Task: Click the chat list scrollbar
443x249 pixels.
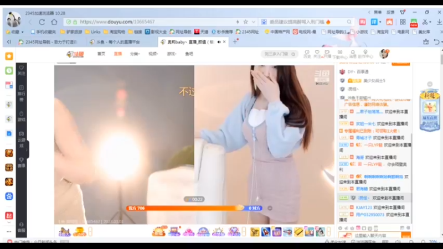Action: click(411, 178)
